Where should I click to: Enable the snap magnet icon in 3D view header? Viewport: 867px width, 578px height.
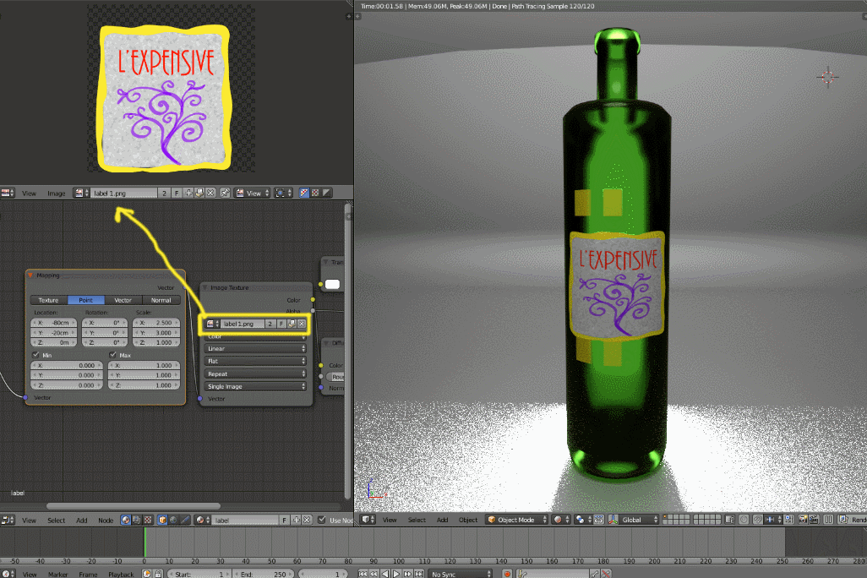tap(756, 520)
